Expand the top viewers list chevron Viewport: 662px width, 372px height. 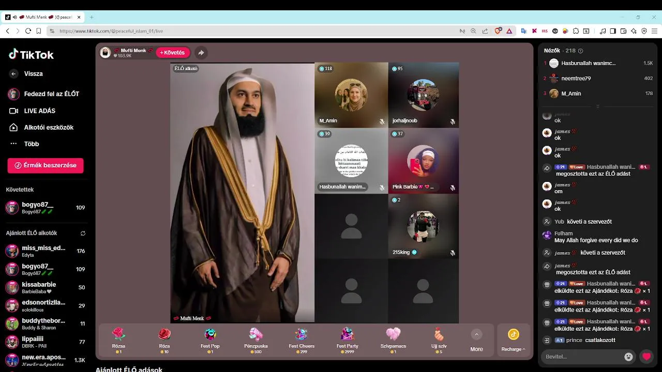pos(598,106)
